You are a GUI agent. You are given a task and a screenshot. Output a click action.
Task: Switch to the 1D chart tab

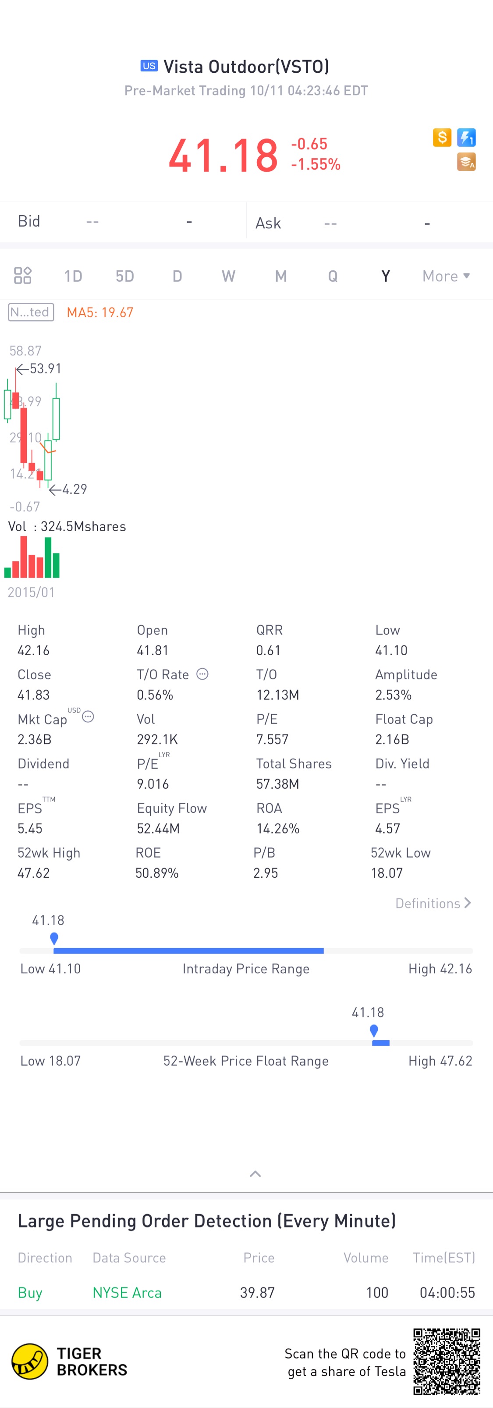[73, 276]
